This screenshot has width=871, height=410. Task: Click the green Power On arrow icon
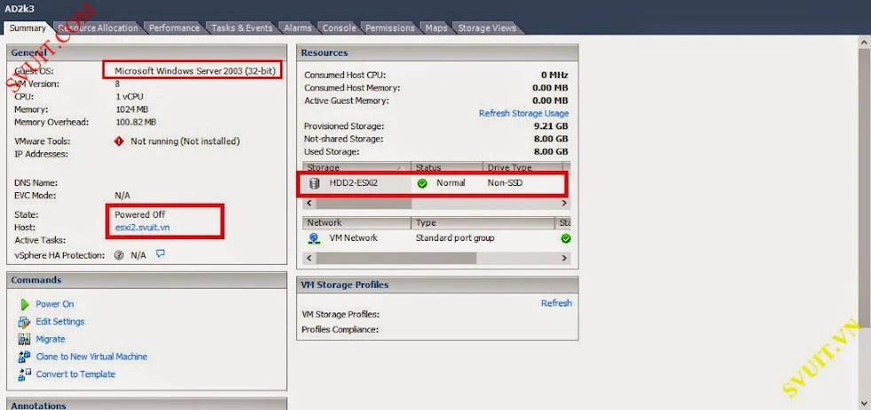click(25, 304)
